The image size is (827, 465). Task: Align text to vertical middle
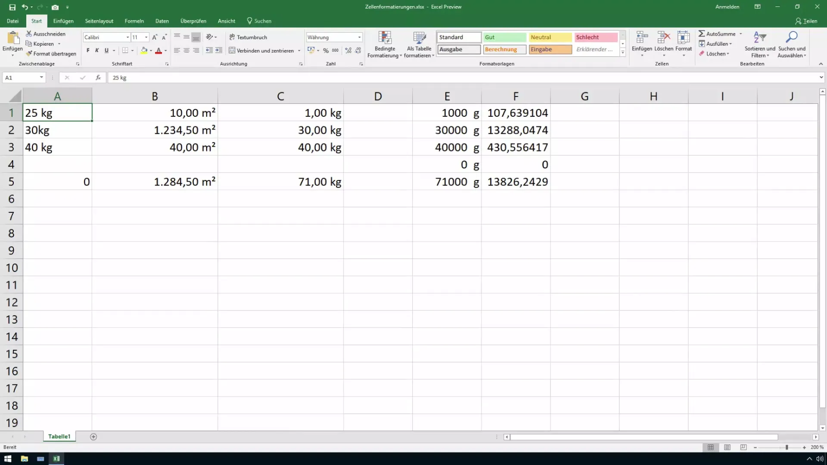pyautogui.click(x=187, y=37)
